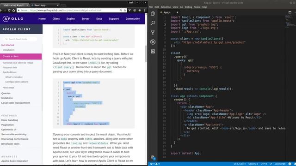Viewport: 296px width, 166px height.
Task: Focus the Search React Guide field
Action: click(20, 39)
